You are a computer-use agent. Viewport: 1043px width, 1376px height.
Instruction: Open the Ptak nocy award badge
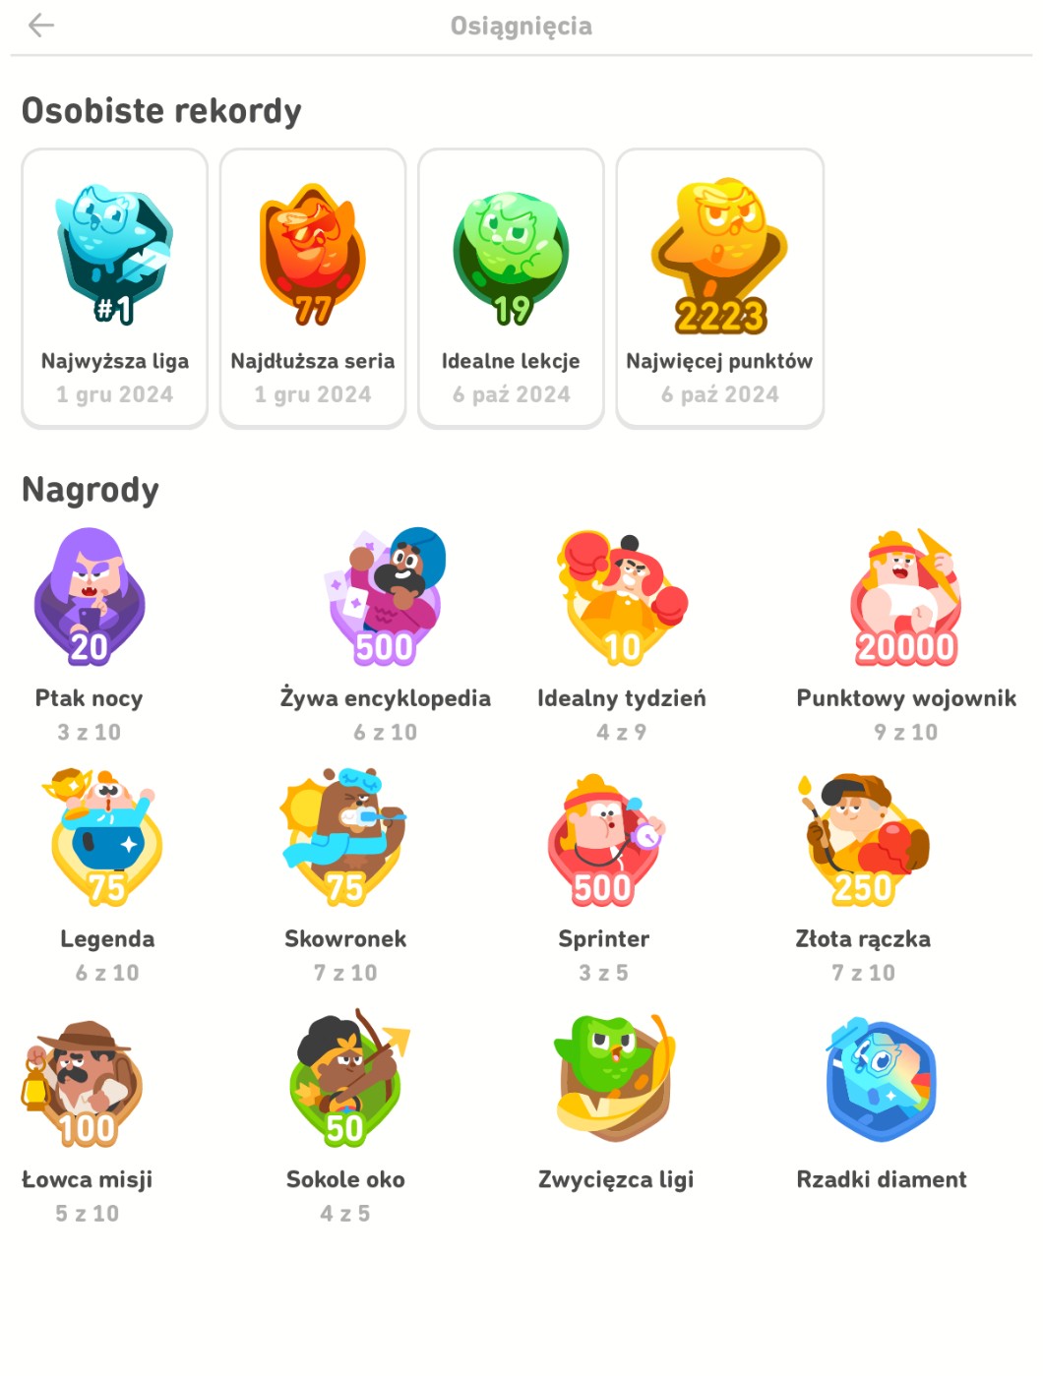(x=90, y=597)
